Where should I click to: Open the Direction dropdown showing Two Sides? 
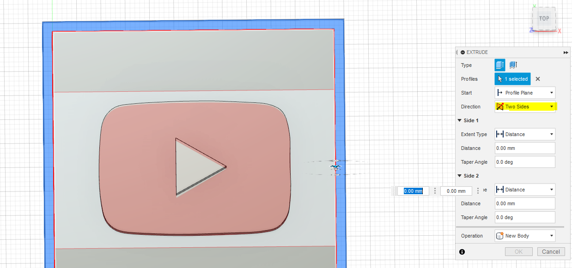tap(525, 107)
